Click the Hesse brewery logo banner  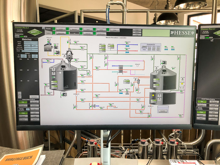[182, 33]
